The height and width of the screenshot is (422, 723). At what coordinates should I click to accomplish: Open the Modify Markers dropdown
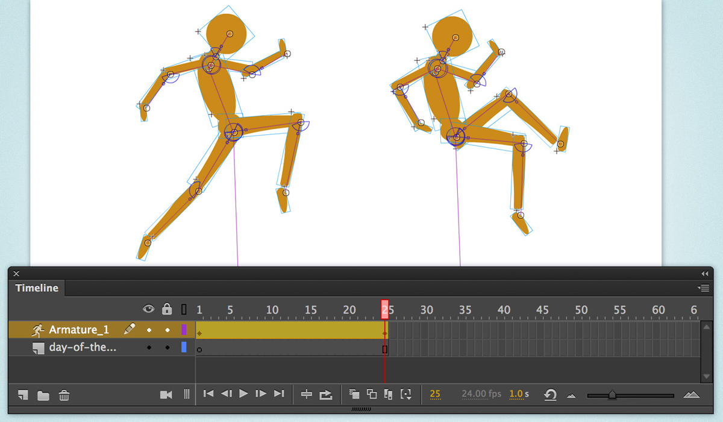[407, 394]
